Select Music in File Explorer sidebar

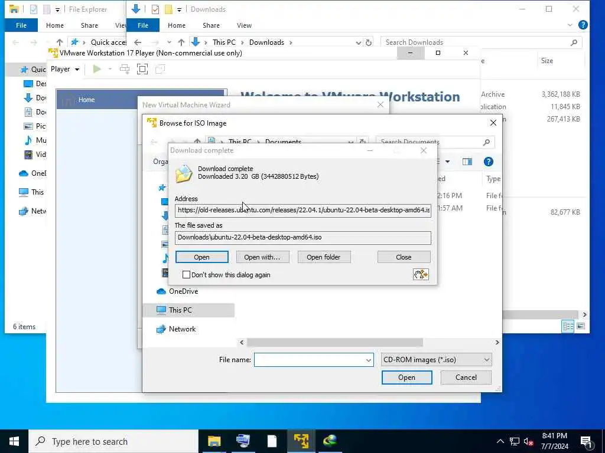pos(35,140)
